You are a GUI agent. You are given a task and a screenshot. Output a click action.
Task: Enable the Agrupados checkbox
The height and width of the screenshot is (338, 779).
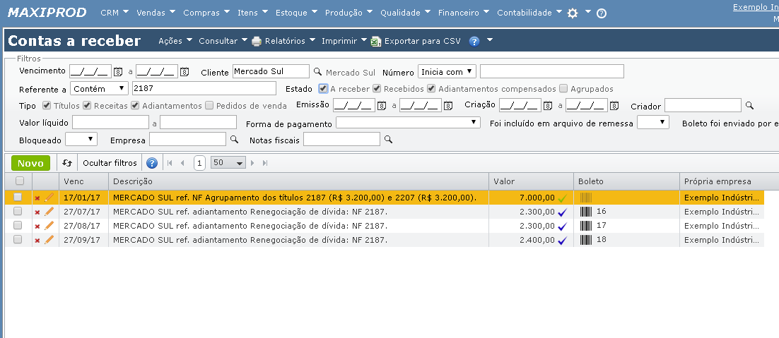click(x=563, y=89)
